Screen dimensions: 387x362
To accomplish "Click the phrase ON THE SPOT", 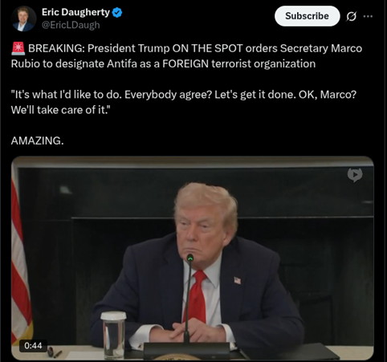I will pos(207,48).
